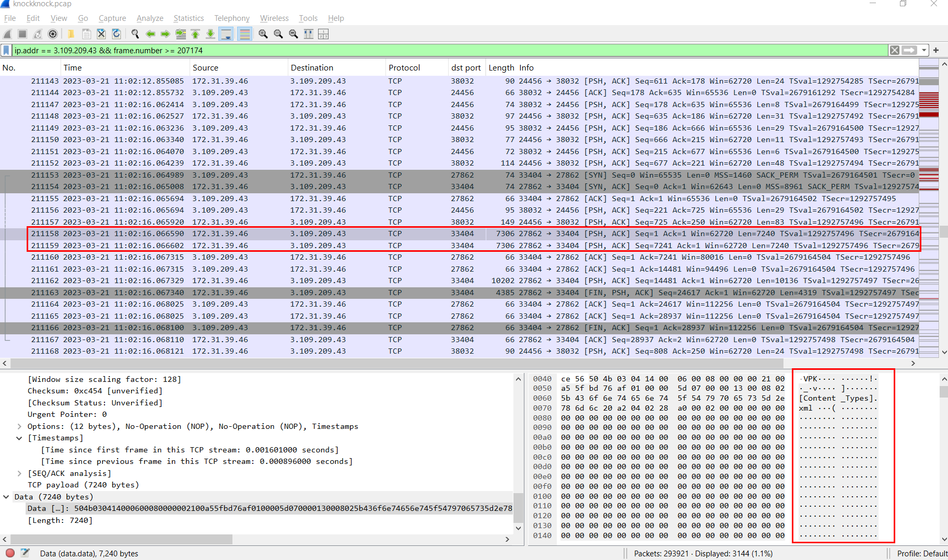The width and height of the screenshot is (948, 560).
Task: Open the Statistics menu
Action: 189,18
